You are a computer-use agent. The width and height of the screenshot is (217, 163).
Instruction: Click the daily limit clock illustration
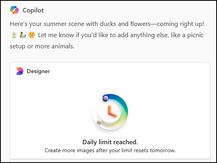(x=110, y=112)
